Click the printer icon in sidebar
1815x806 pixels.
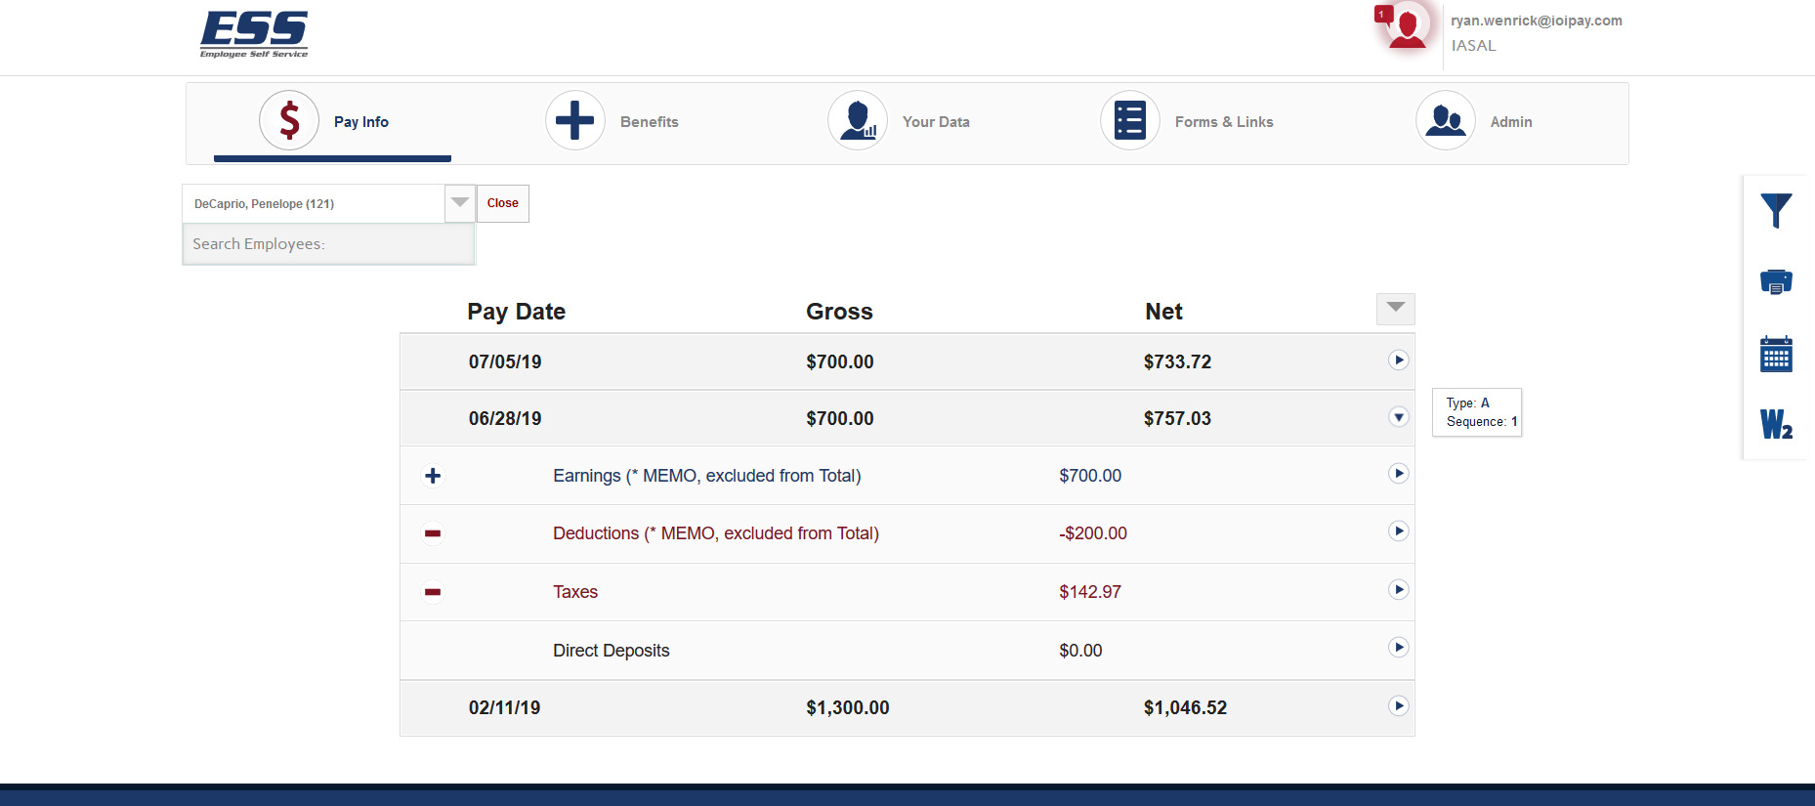point(1775,282)
